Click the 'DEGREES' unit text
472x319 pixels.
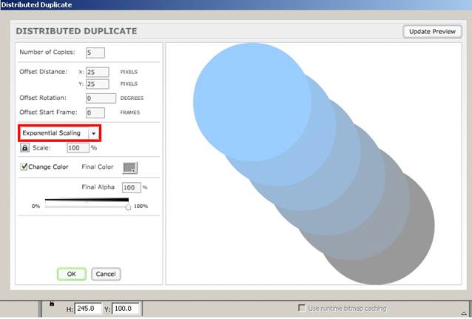click(132, 98)
